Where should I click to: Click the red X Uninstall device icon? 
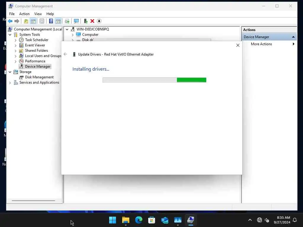(92, 21)
